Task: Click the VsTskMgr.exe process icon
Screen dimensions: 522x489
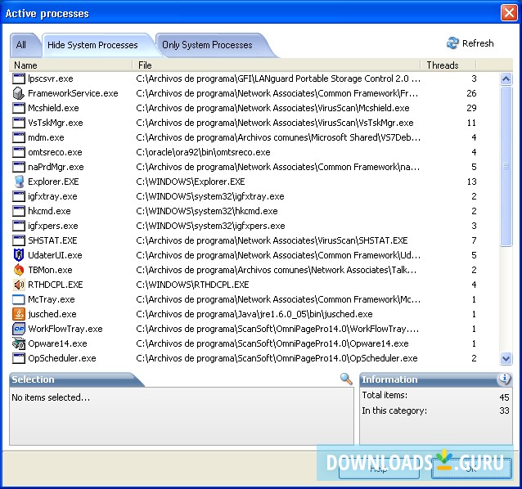Action: (x=19, y=123)
